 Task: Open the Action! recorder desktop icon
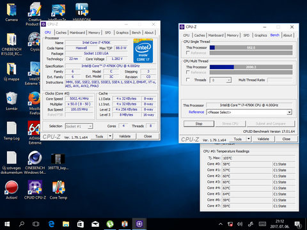click(x=12, y=190)
